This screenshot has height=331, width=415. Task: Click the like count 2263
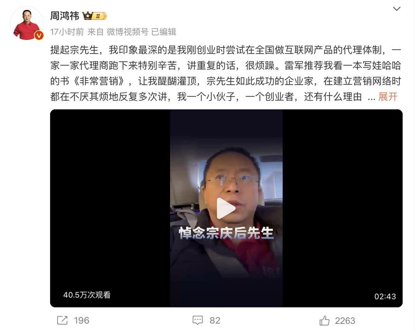pyautogui.click(x=345, y=321)
